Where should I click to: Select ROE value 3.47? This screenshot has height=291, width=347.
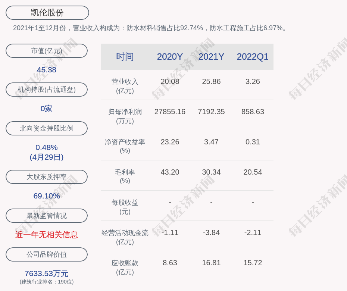[x=211, y=142]
